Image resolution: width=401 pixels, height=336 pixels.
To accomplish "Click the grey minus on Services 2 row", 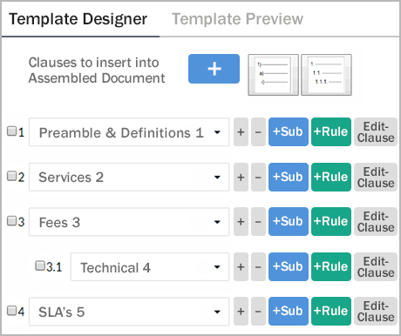I will pos(258,177).
